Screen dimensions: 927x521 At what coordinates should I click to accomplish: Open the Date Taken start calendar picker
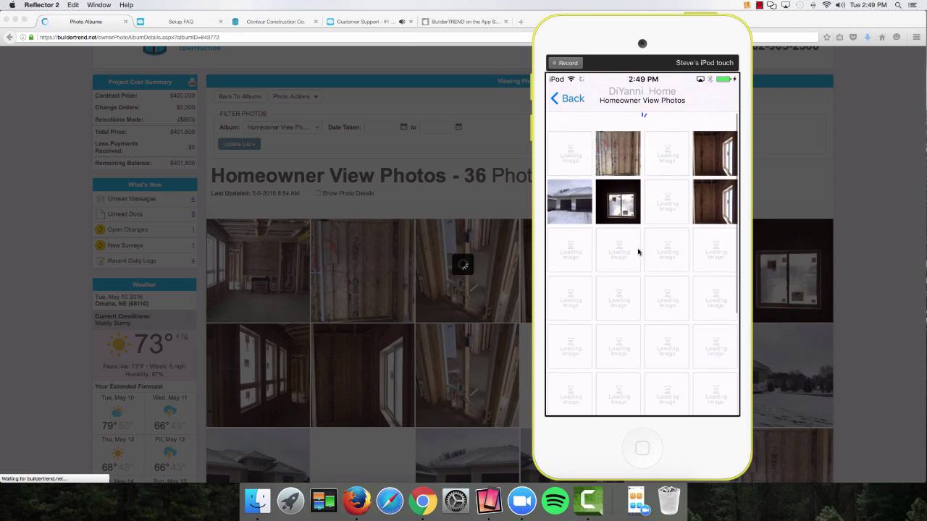[x=403, y=127]
